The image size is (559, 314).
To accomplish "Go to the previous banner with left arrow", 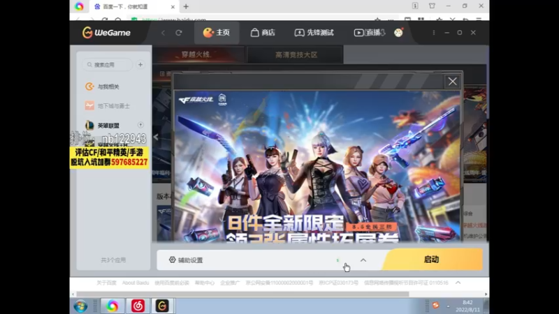I will tap(156, 137).
